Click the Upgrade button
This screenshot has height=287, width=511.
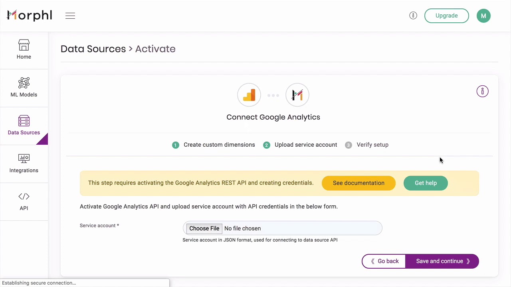[446, 16]
